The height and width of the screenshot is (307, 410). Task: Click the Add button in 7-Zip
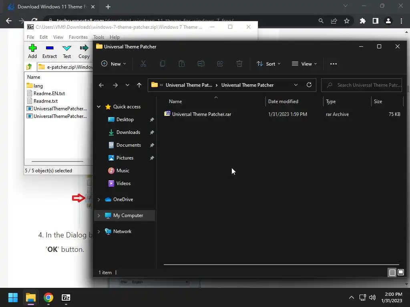[x=32, y=52]
